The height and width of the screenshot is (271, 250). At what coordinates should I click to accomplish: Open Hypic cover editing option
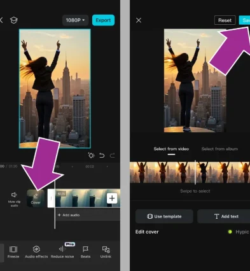click(x=239, y=232)
